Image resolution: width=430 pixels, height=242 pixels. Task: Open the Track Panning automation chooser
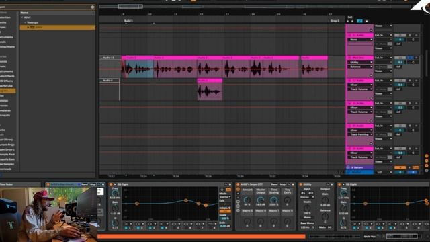click(x=360, y=134)
